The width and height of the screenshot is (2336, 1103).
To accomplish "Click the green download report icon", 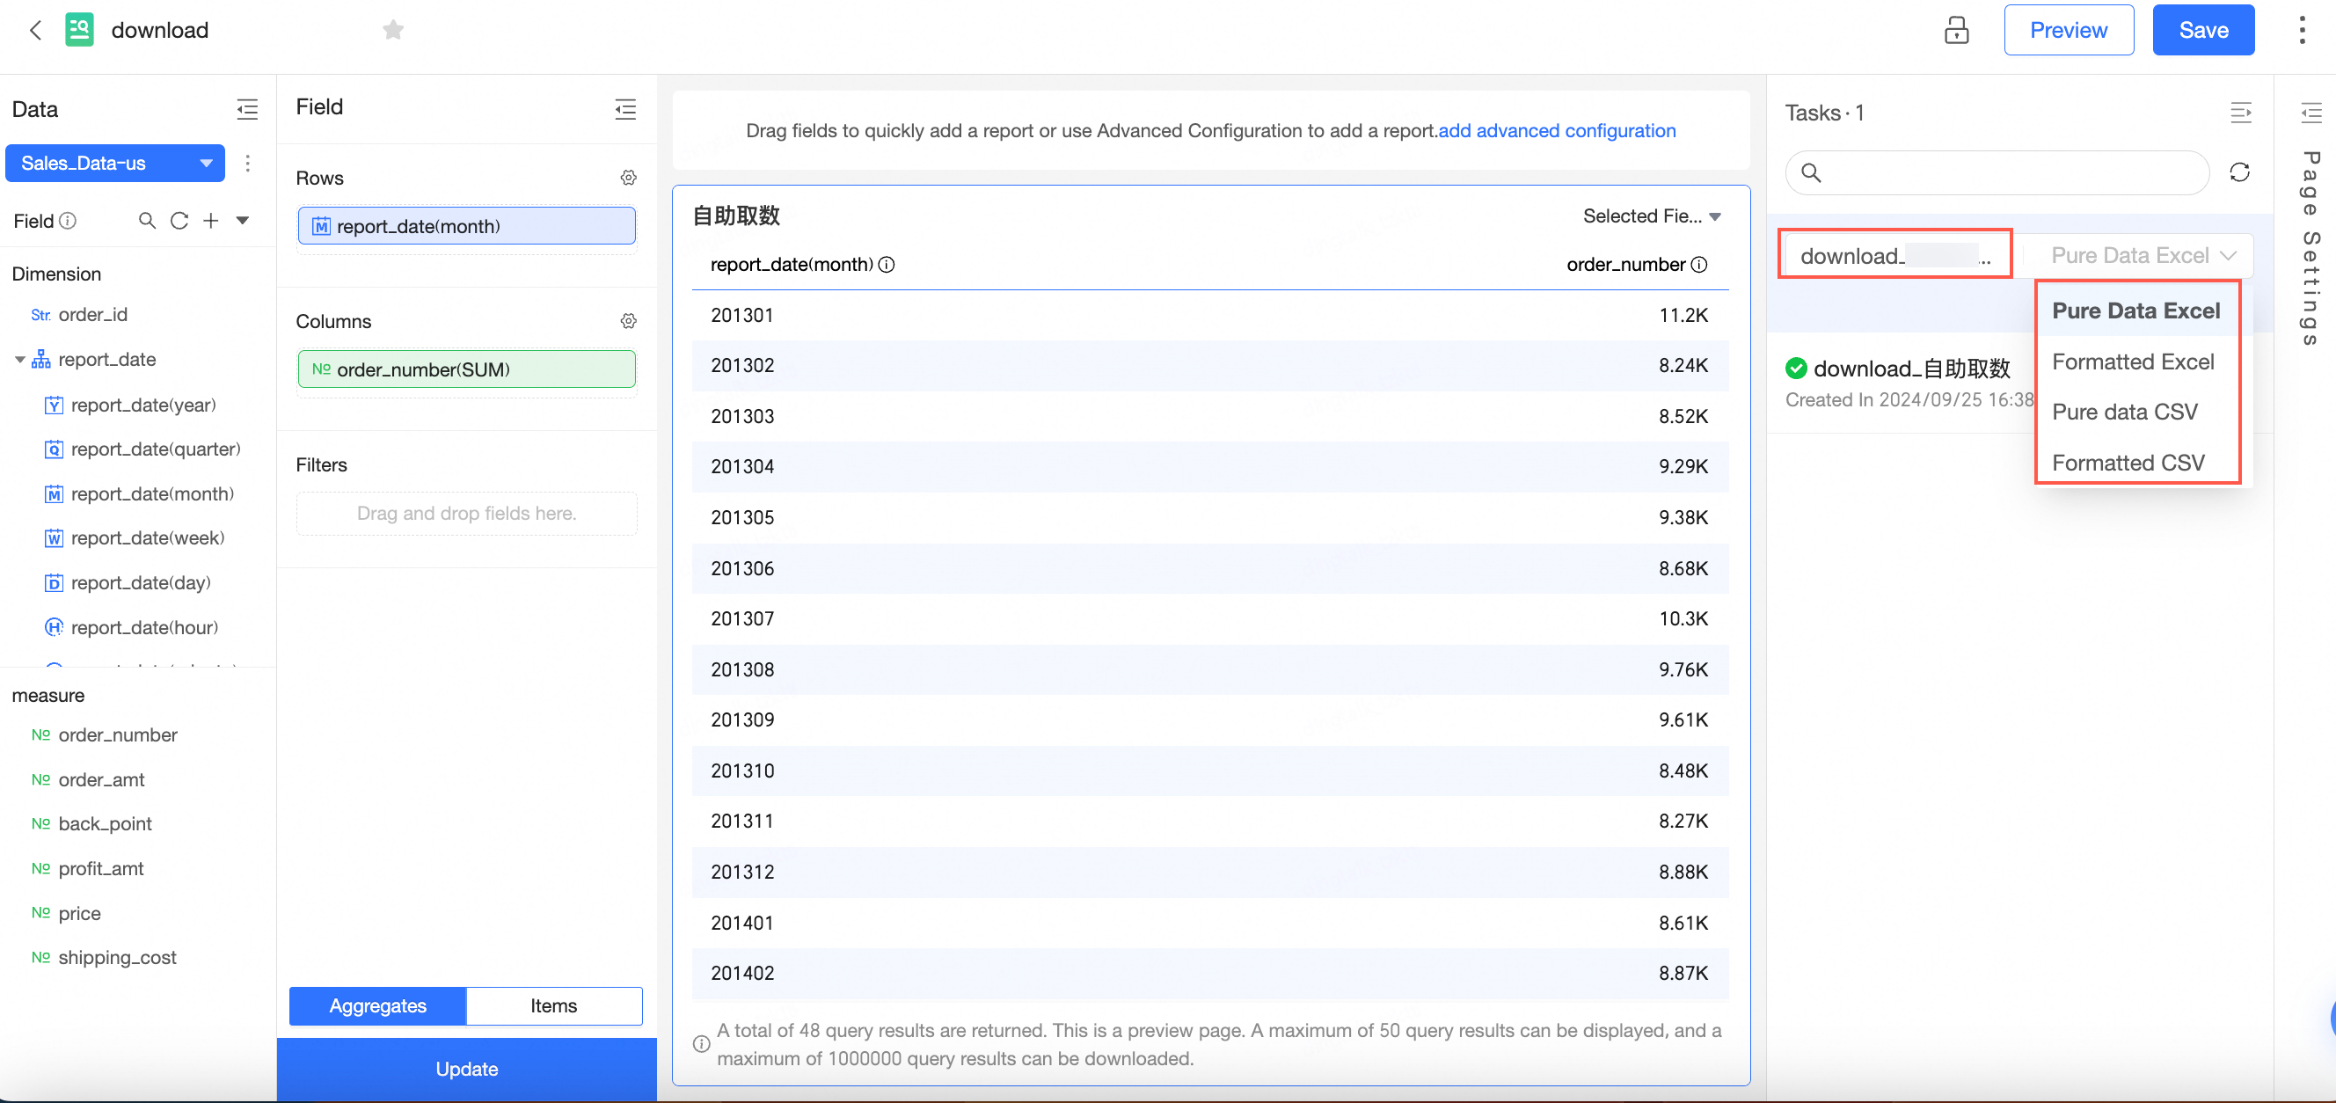I will point(80,30).
